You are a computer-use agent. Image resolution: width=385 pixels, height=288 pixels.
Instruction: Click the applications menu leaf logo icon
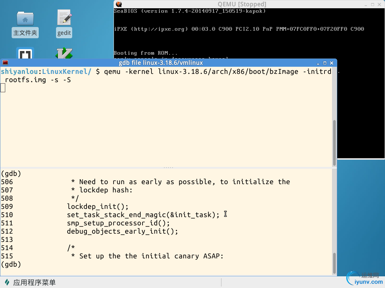7,282
